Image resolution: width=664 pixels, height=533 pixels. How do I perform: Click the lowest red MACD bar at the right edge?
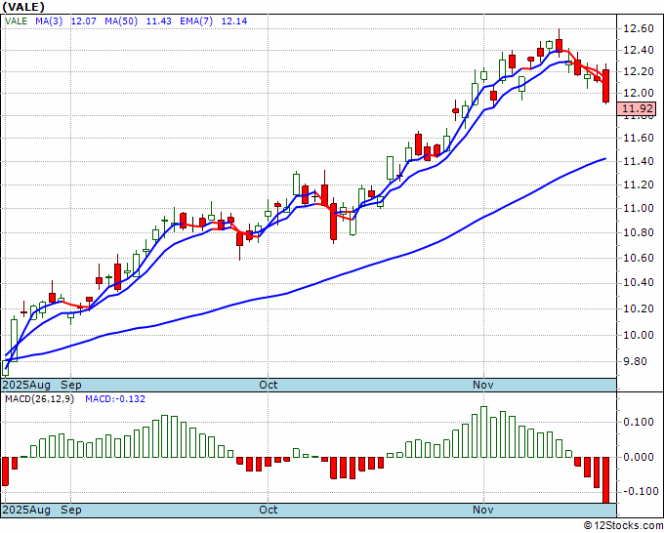tap(606, 480)
